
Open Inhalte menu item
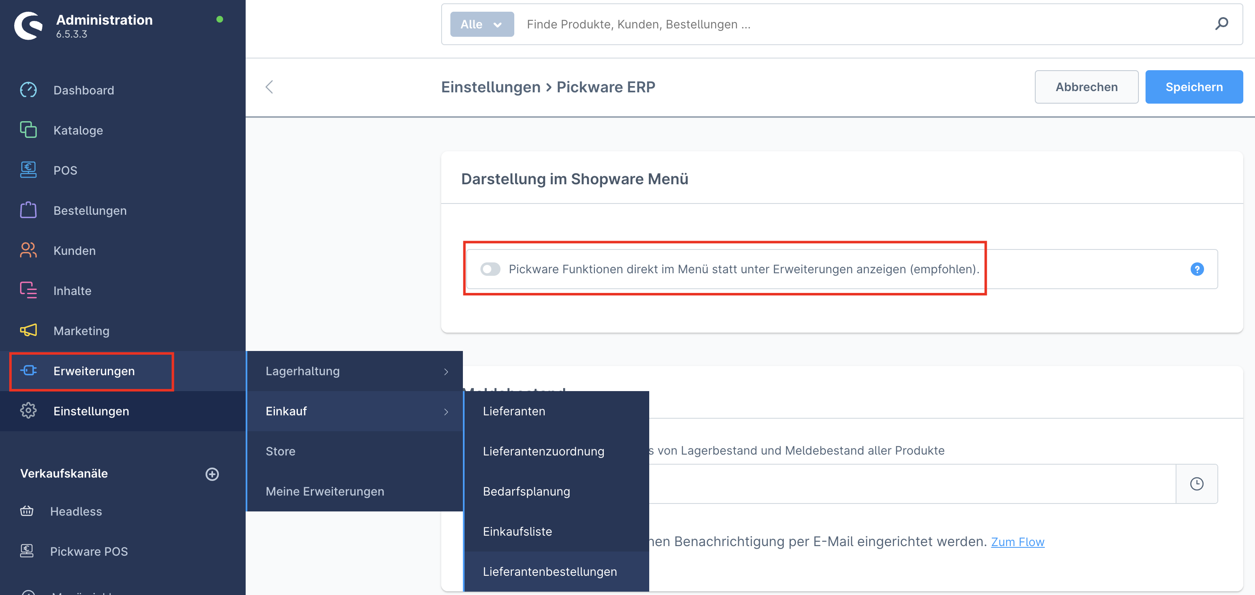point(72,291)
